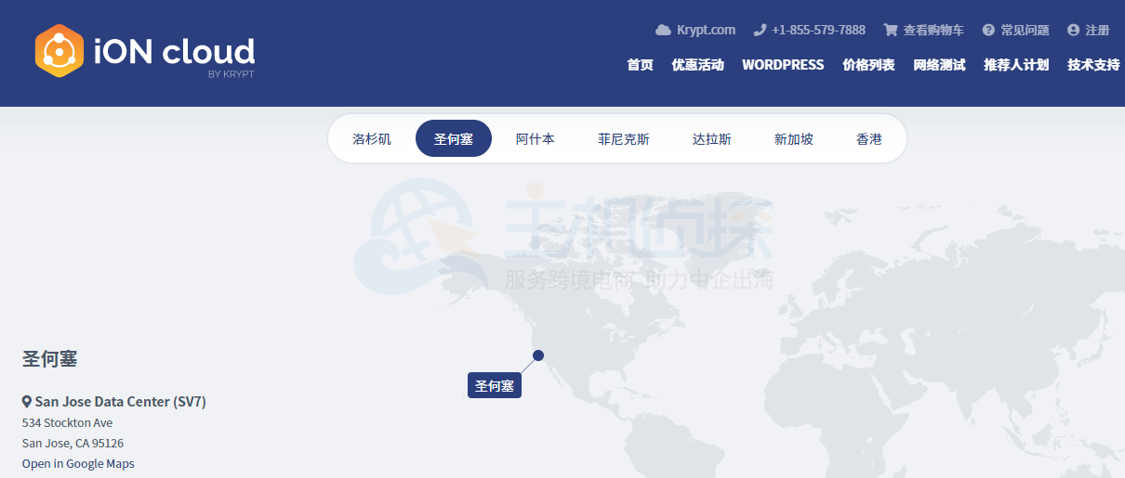Screen dimensions: 1125x478
Task: Open the 技术支持 menu item
Action: 1093,65
